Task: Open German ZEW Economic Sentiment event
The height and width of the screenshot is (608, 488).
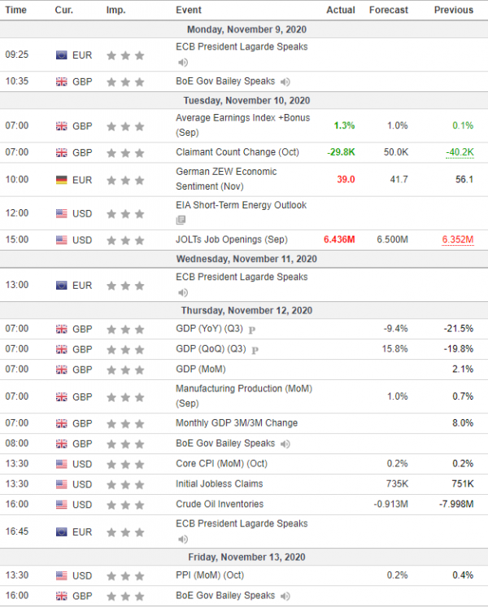Action: [x=226, y=179]
